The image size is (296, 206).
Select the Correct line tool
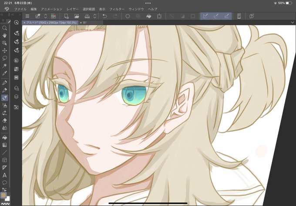pos(4,189)
